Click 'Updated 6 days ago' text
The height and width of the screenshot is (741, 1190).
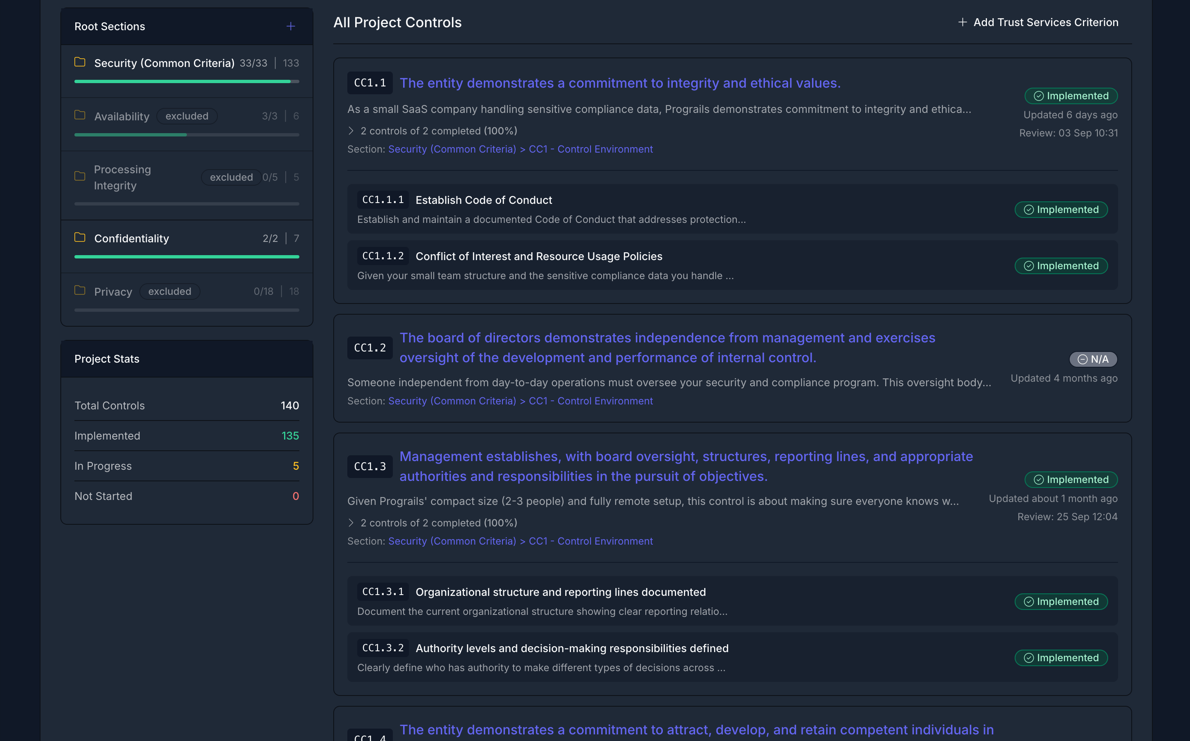coord(1071,115)
